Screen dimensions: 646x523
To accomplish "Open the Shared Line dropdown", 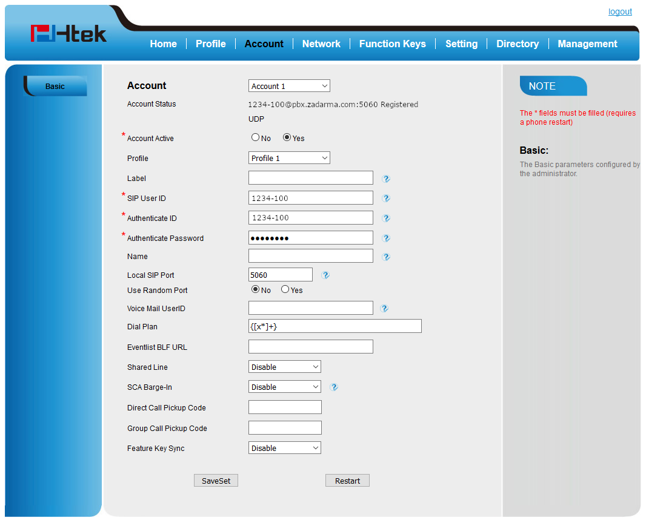I will tap(284, 367).
